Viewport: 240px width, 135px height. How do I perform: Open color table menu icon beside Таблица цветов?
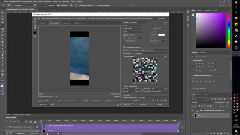pyautogui.click(x=165, y=57)
